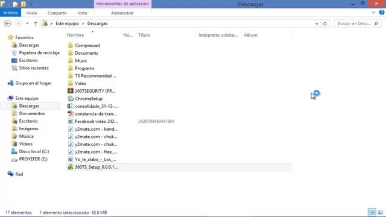Click the search magnifier icon

376,24
